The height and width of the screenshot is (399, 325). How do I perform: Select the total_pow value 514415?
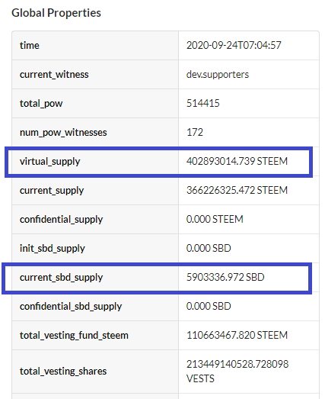(x=203, y=103)
